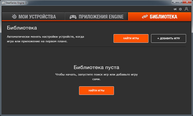This screenshot has height=116, width=193.
Task: Click НАЙТИ ИГРЫ button under Библиотека пуста
Action: [x=96, y=90]
